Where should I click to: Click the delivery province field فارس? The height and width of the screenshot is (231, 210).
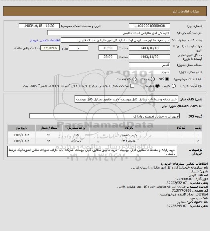(x=149, y=65)
